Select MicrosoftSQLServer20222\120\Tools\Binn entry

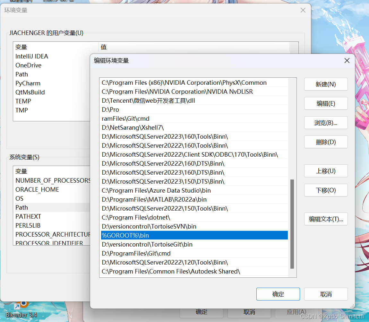pos(194,263)
